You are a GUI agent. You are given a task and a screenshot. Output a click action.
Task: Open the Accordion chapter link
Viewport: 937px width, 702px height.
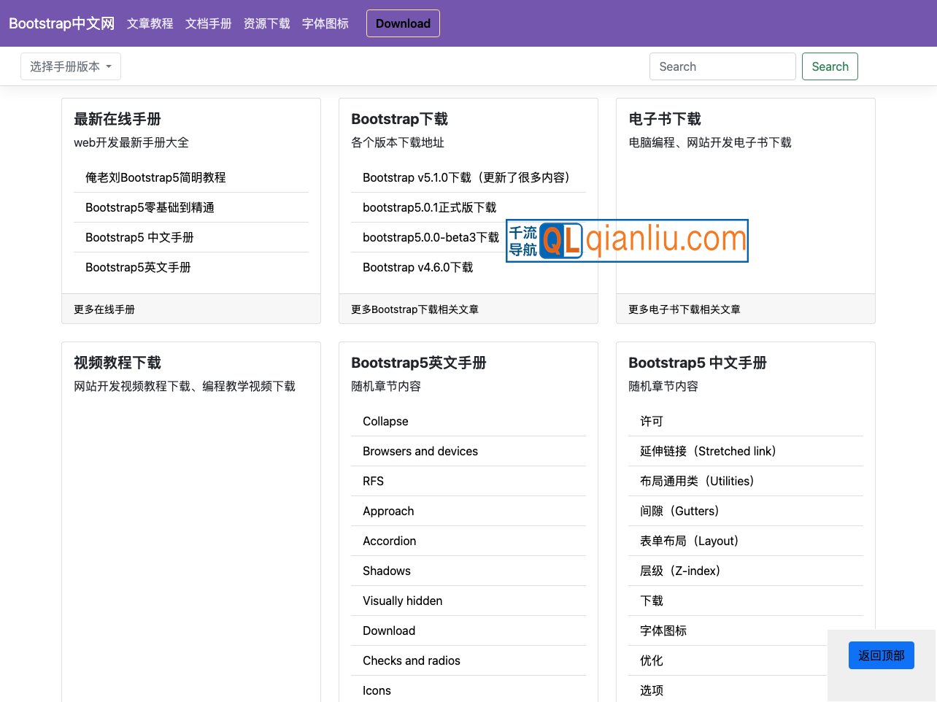(x=389, y=541)
